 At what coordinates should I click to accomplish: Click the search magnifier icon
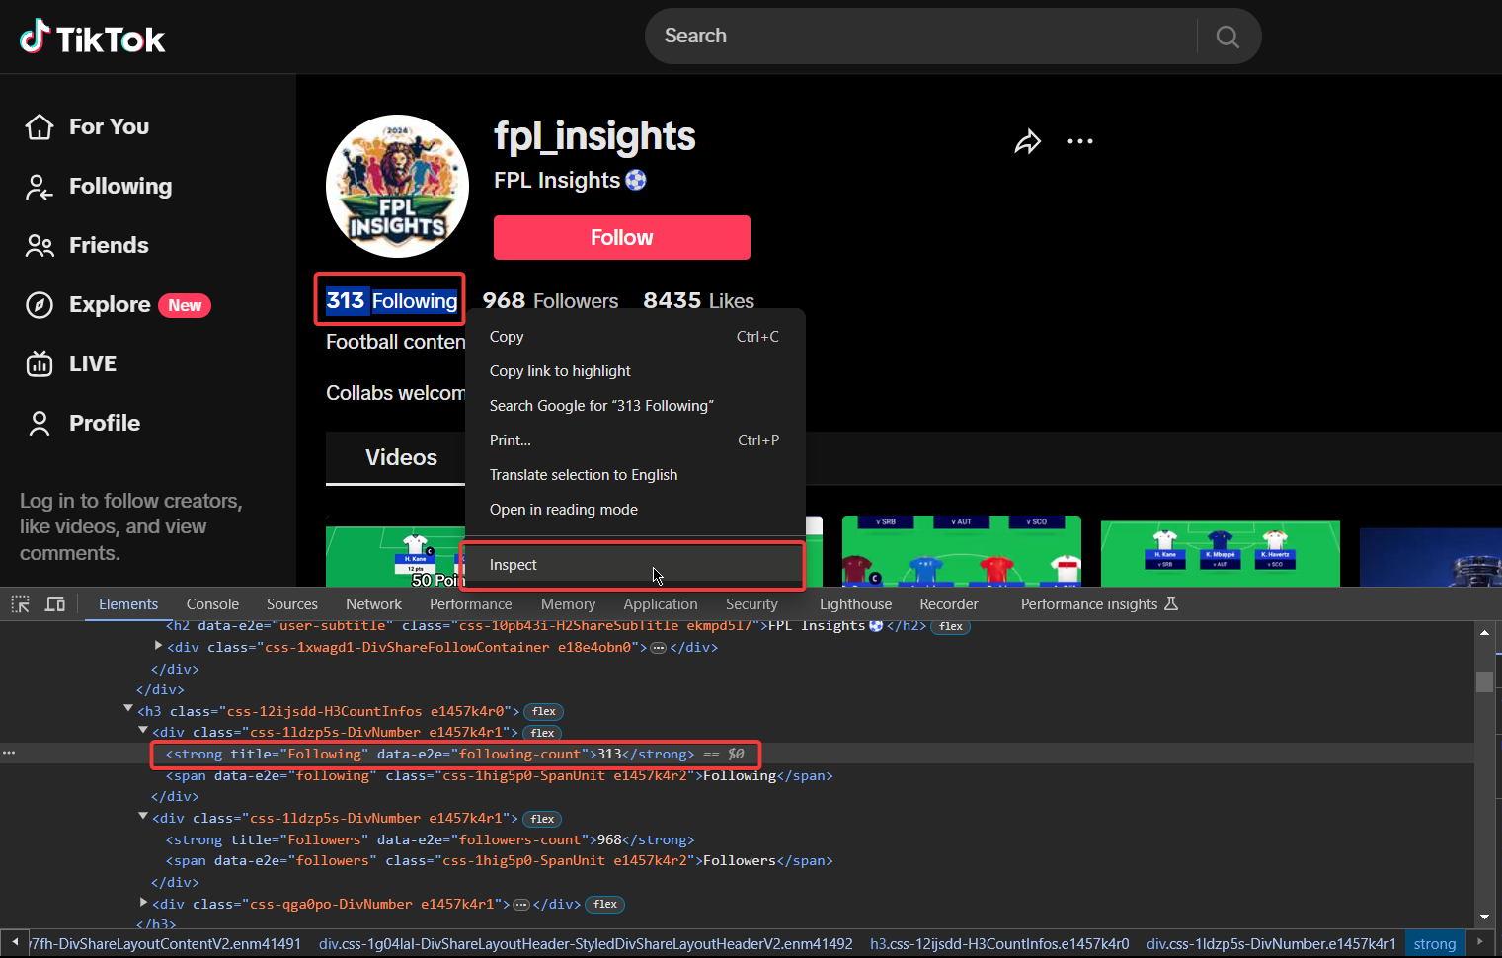pyautogui.click(x=1226, y=36)
